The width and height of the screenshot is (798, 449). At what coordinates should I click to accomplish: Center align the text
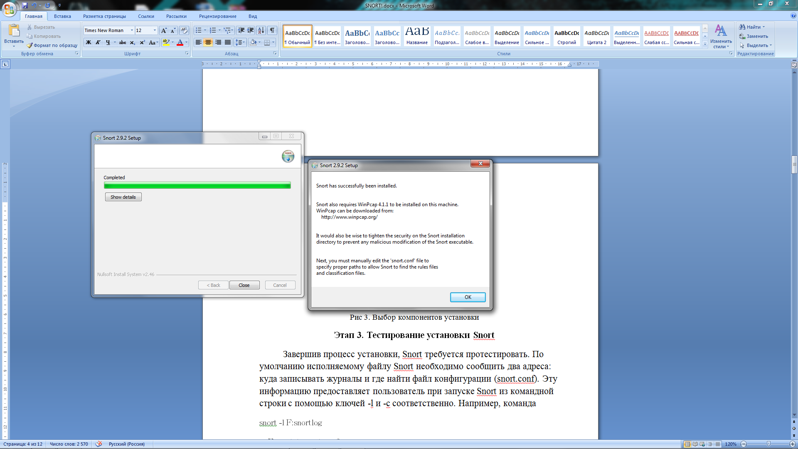pos(208,42)
